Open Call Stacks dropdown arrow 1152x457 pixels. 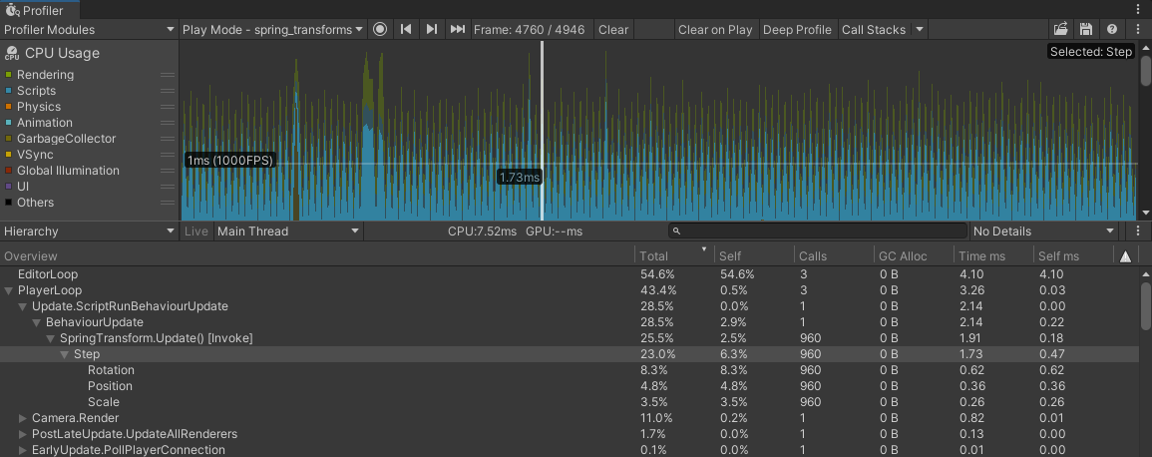coord(919,29)
